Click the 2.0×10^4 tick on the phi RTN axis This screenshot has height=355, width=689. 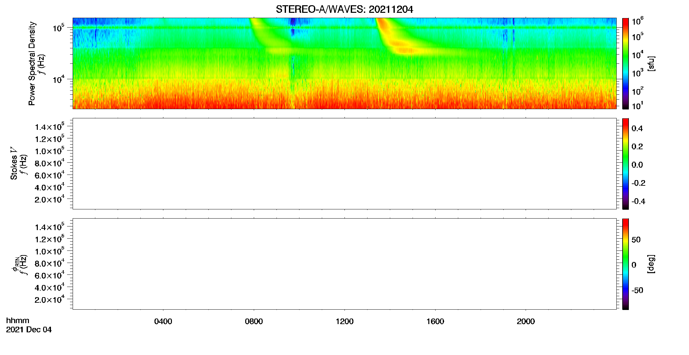[x=50, y=299]
